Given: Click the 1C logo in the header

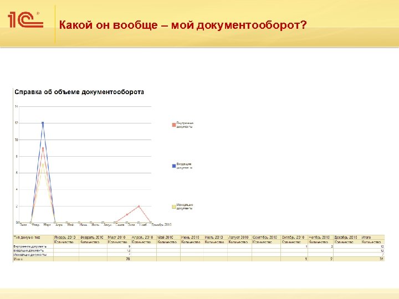Looking at the screenshot, I should tap(25, 20).
